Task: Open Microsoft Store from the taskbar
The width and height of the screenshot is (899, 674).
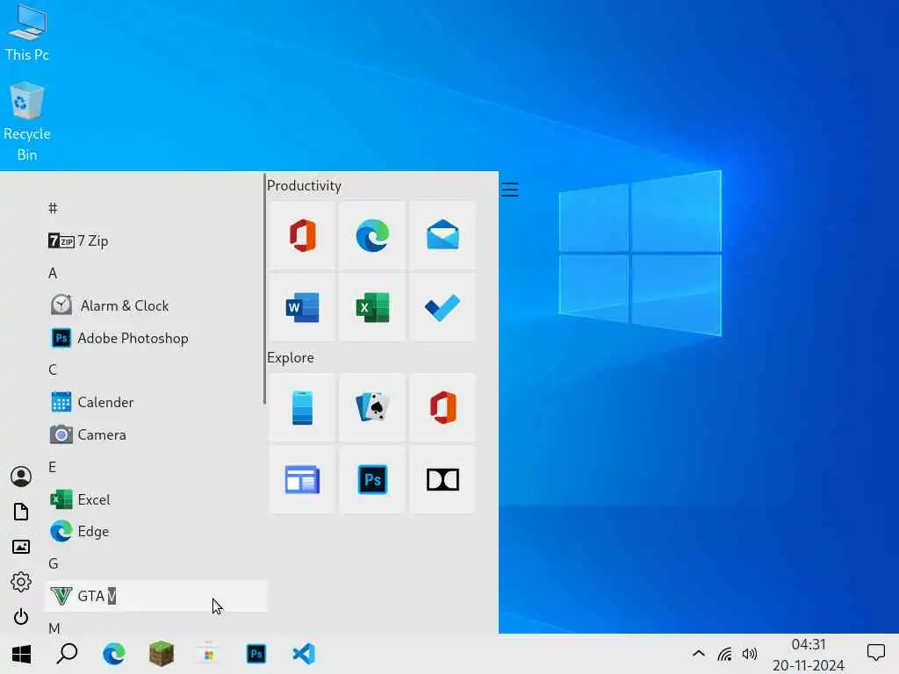Action: [209, 654]
